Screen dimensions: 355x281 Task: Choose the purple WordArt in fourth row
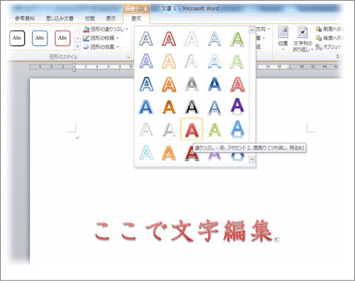237,106
